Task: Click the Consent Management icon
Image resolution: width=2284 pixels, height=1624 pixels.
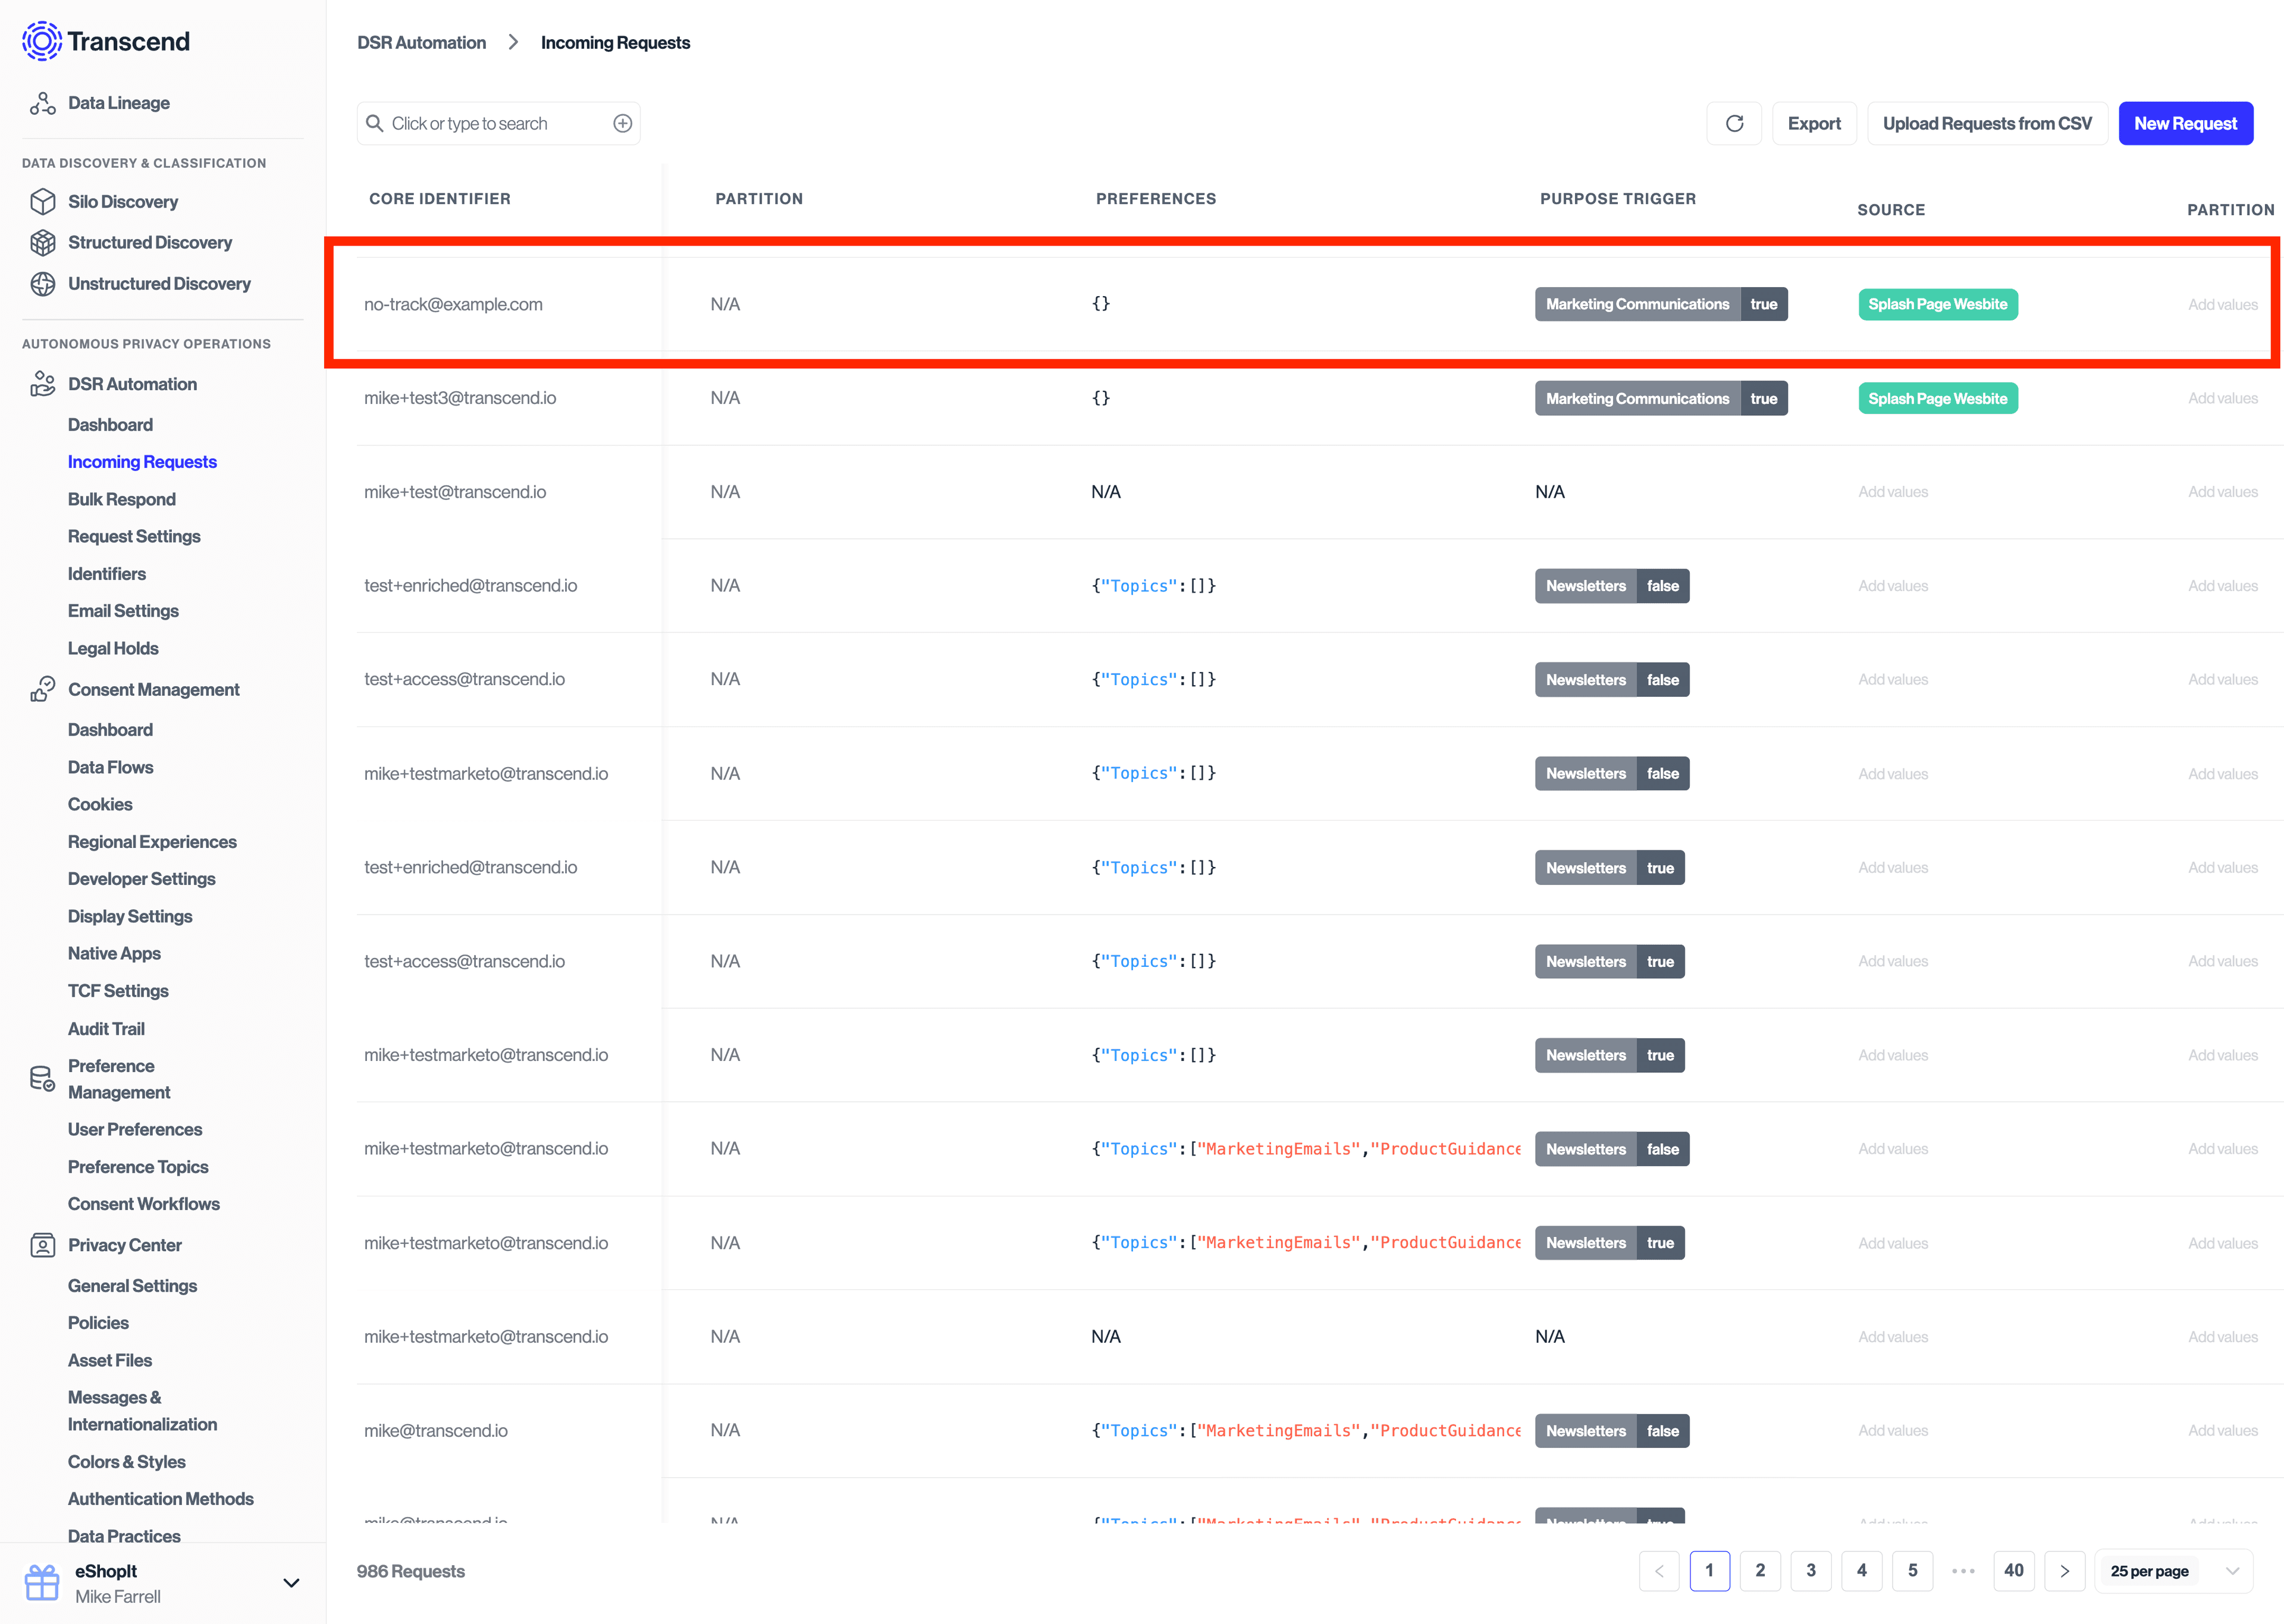Action: click(x=43, y=689)
